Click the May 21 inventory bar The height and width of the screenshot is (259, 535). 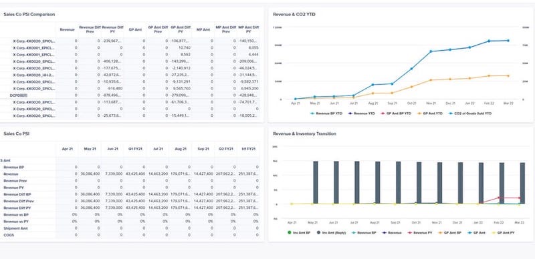point(316,182)
